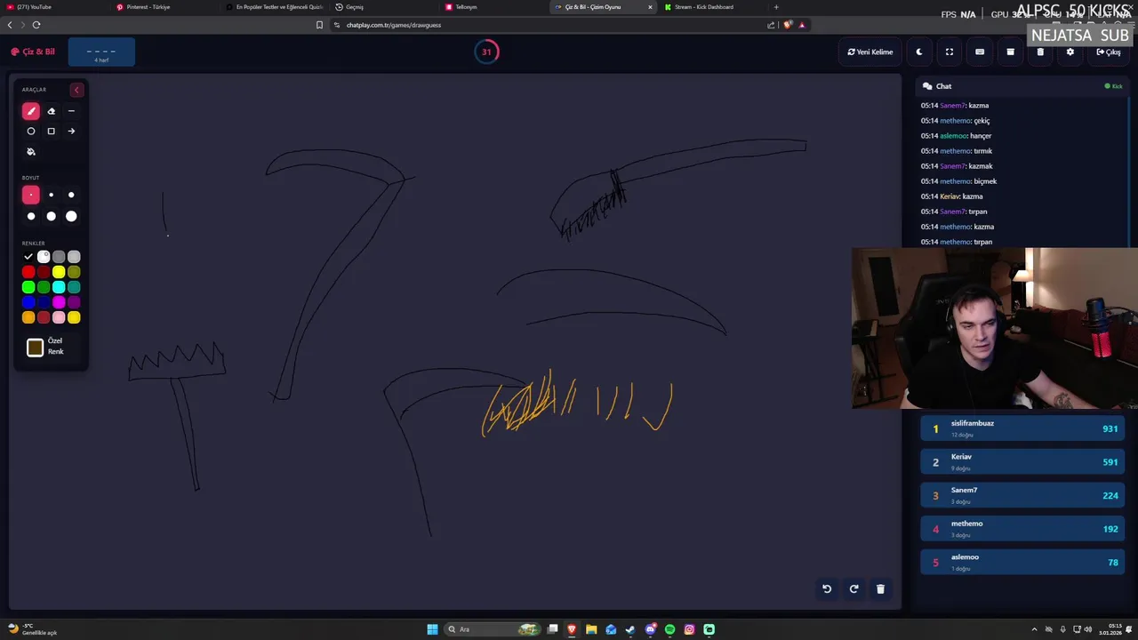
Task: Choose the fourth brush size dot
Action: [x=31, y=216]
